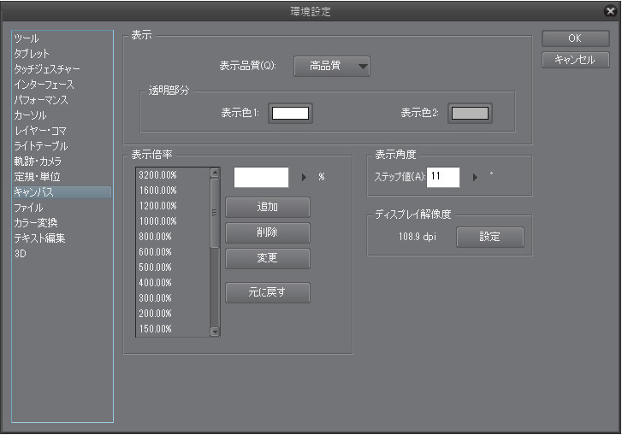Pick transparency 表示色1 white swatch
The width and height of the screenshot is (622, 435).
[290, 114]
